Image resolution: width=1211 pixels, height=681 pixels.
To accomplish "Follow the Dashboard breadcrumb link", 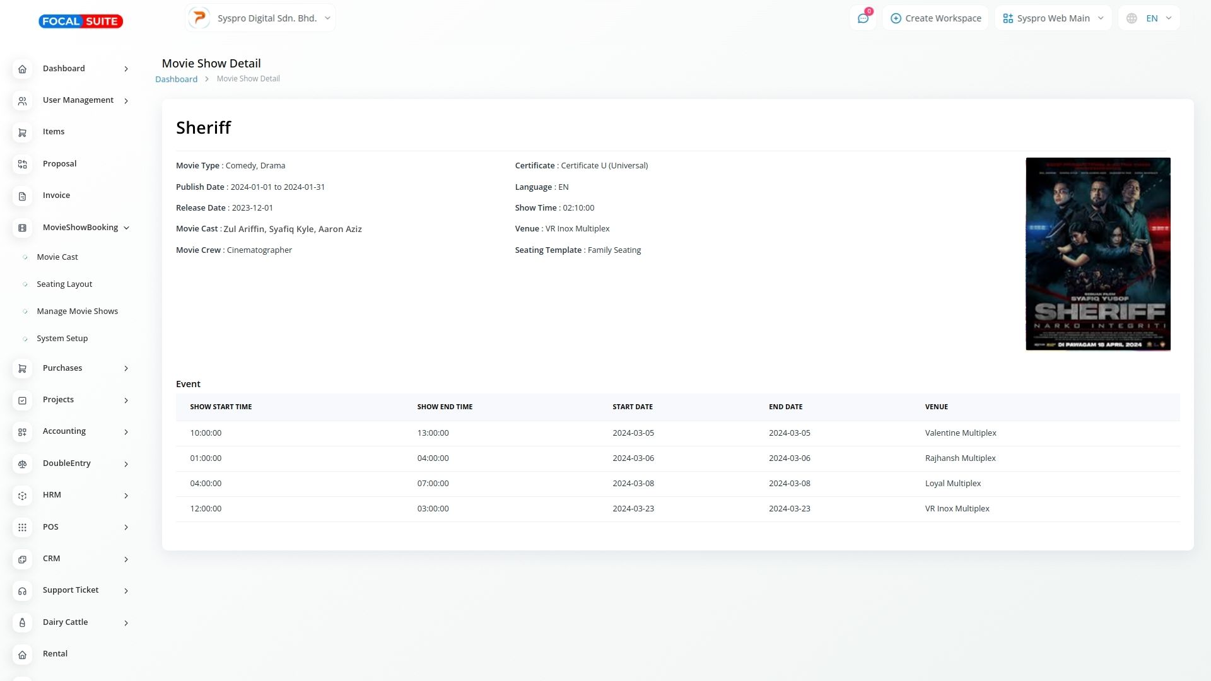I will 176,79.
